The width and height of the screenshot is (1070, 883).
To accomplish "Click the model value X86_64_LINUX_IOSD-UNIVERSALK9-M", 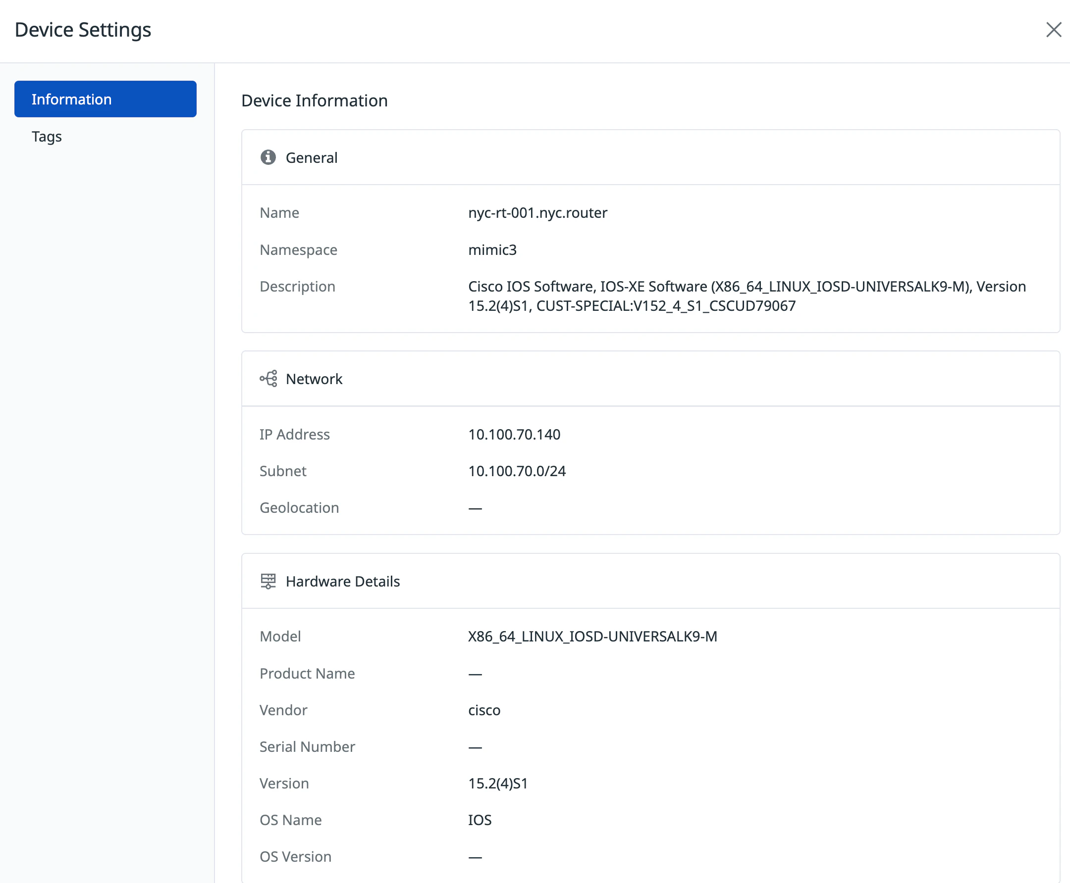I will (592, 637).
